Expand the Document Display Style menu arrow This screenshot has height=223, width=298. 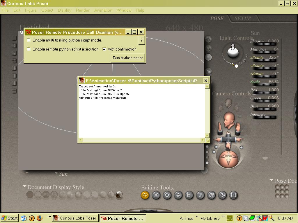(25, 186)
